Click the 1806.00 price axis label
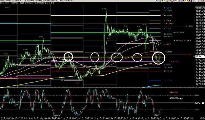This screenshot has height=120, width=205. pyautogui.click(x=200, y=38)
